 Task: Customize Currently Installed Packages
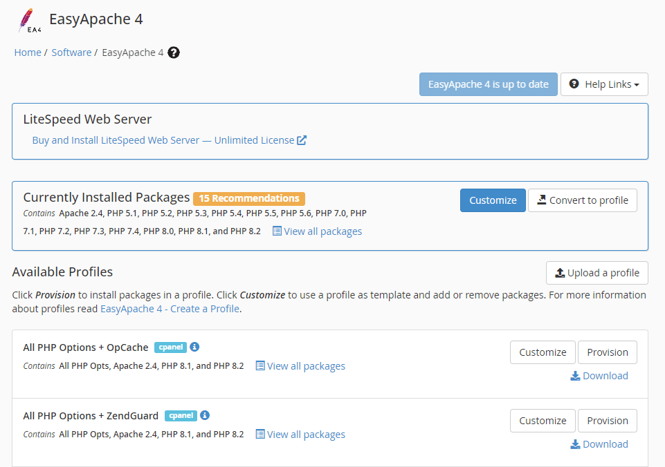click(493, 200)
